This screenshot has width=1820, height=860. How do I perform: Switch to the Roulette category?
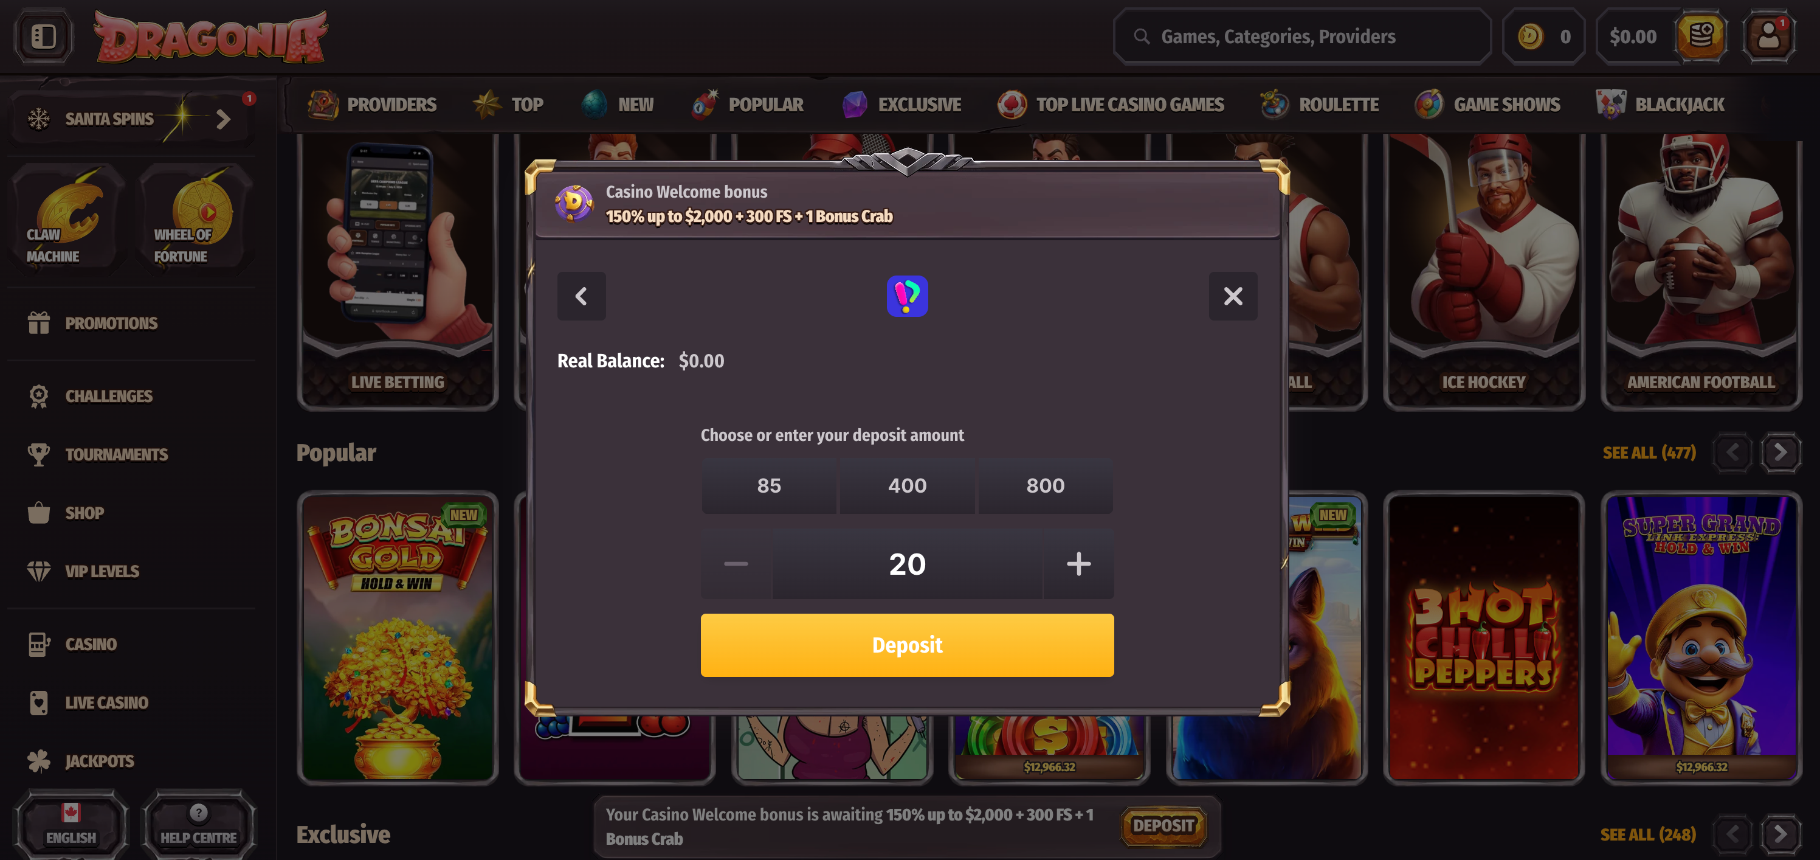tap(1319, 105)
